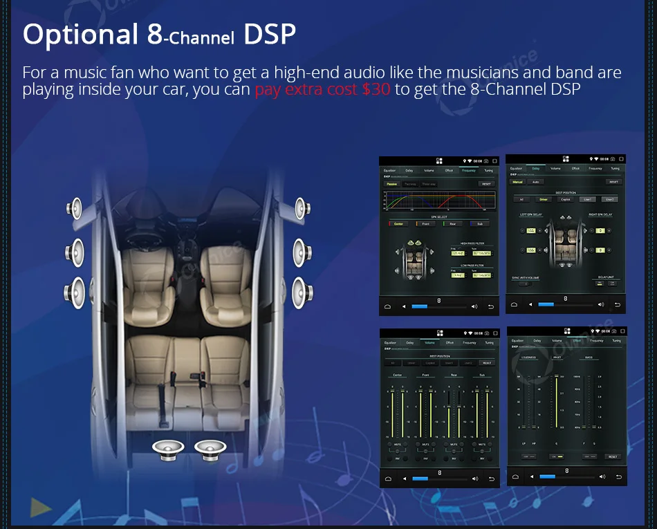The width and height of the screenshot is (657, 529).
Task: Mute the Center channel on Volume screen
Action: [x=398, y=444]
